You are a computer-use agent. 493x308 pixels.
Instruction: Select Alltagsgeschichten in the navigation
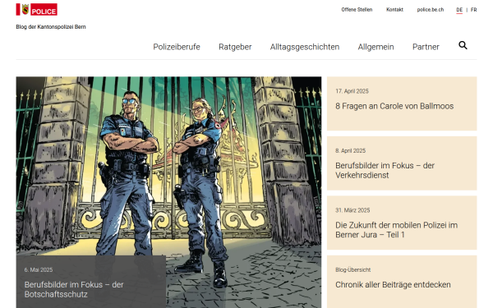(x=305, y=47)
